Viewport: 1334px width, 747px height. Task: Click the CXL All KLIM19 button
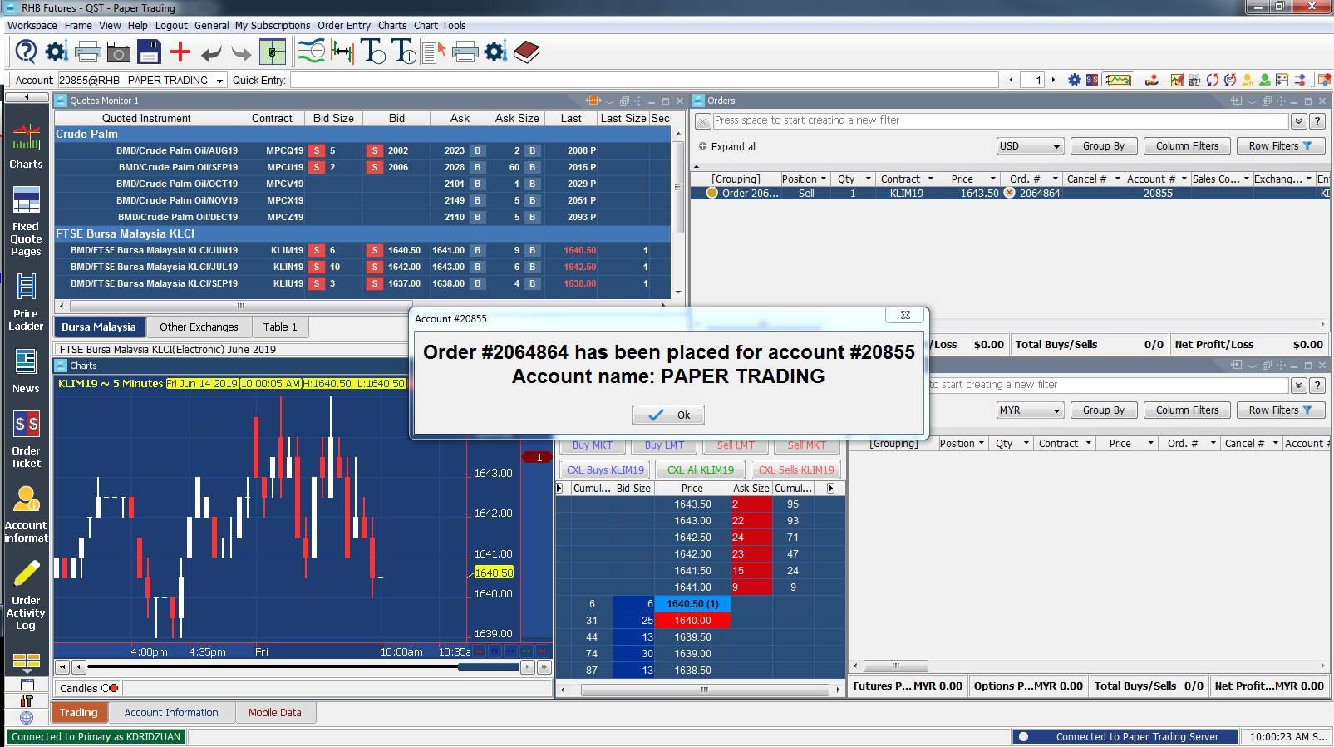pos(701,469)
